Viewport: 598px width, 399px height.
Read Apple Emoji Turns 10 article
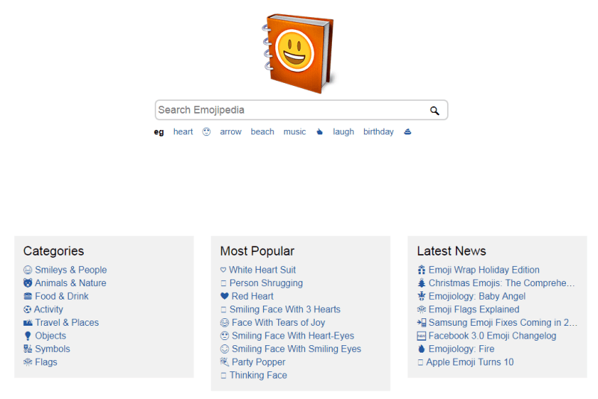click(470, 362)
